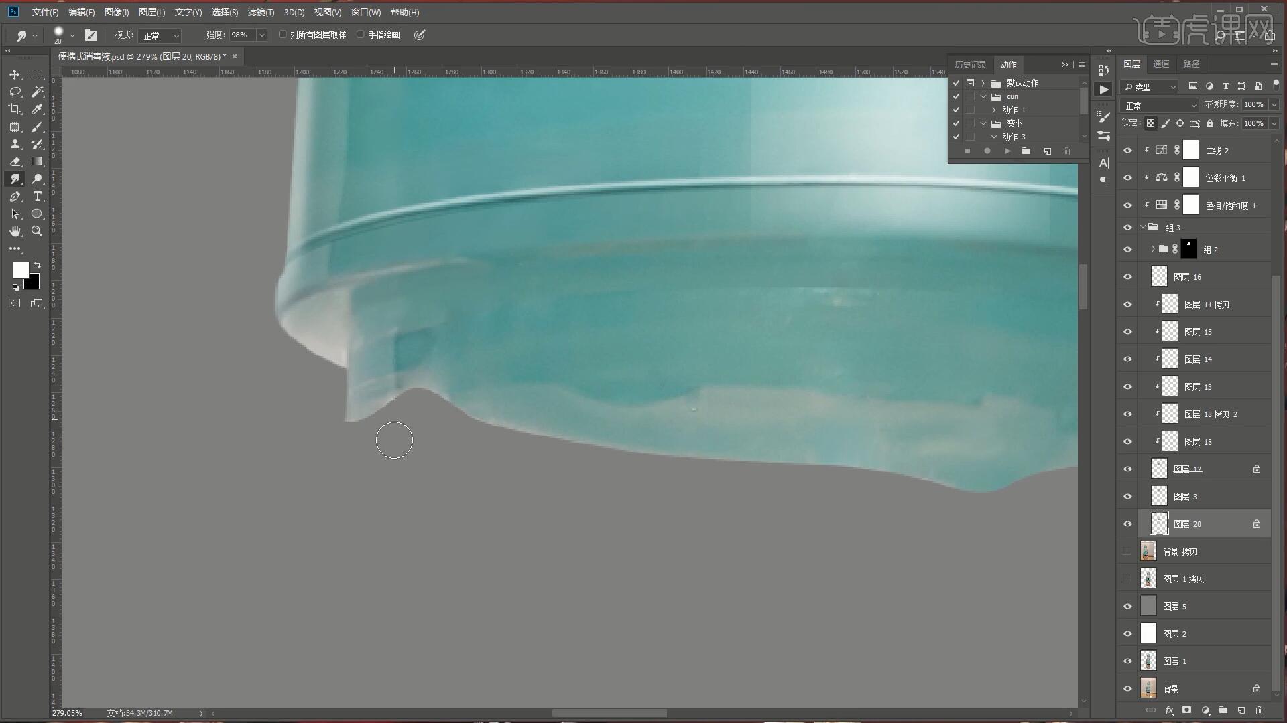Click the foreground color swatch
Image resolution: width=1287 pixels, height=723 pixels.
point(21,270)
